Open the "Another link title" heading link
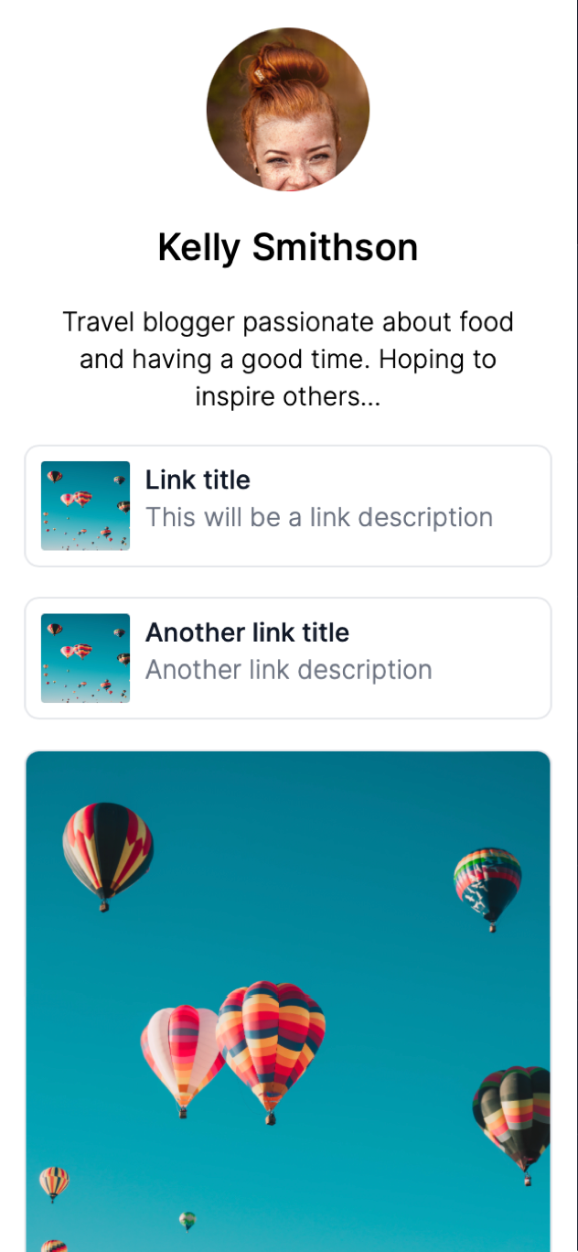This screenshot has height=1252, width=578. point(247,632)
